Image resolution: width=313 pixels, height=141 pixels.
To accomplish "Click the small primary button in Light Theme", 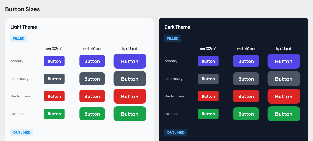I will pos(54,61).
